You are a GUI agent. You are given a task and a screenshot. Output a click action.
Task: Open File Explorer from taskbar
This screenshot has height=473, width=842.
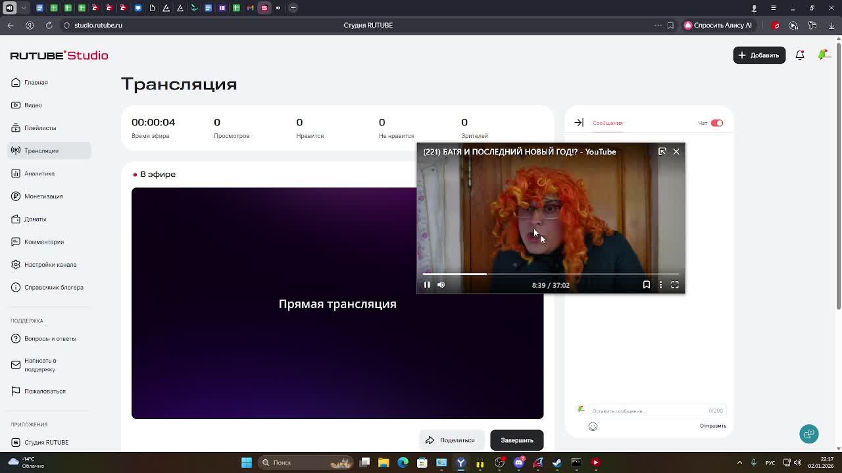pos(384,462)
